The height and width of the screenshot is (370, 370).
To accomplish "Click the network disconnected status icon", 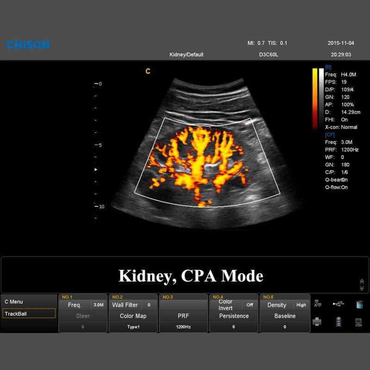I will point(317,304).
